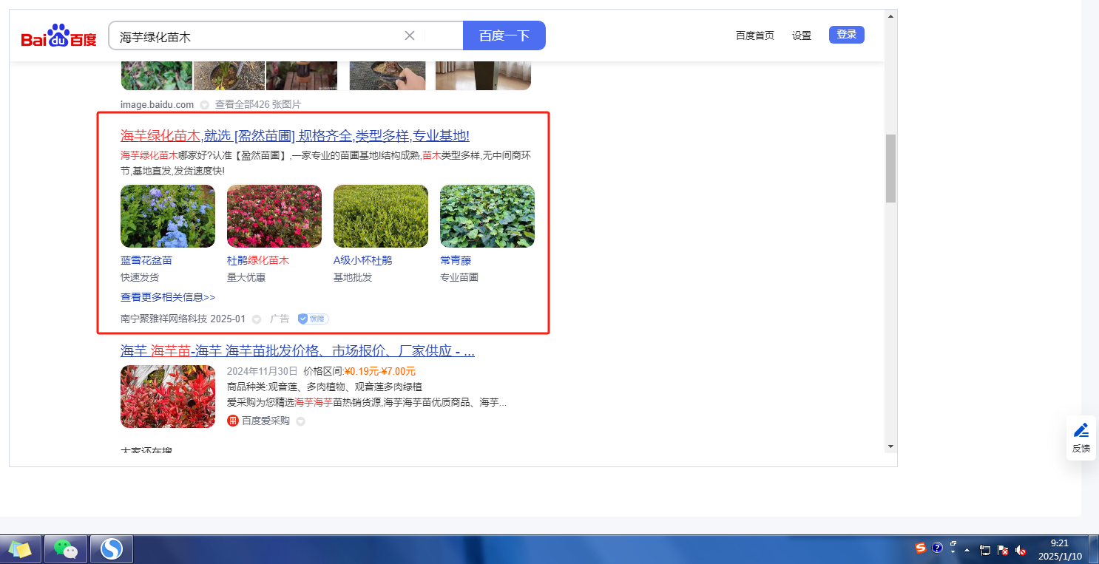1099x564 pixels.
Task: Click the 南宁聚雅祥网络科技 advertiser name
Action: (x=164, y=319)
